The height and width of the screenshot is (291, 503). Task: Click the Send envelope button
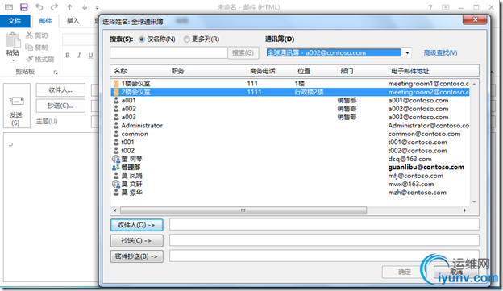pos(17,106)
